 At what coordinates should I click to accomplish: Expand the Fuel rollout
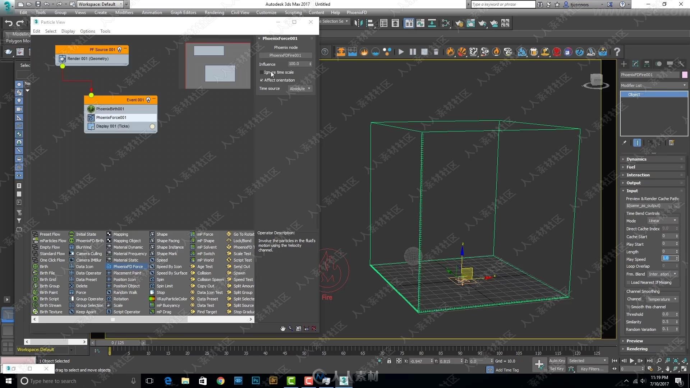(x=653, y=167)
